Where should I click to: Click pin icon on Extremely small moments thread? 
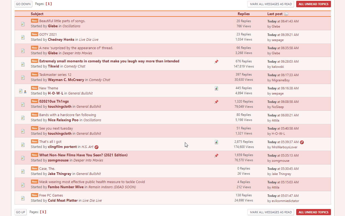216,62
